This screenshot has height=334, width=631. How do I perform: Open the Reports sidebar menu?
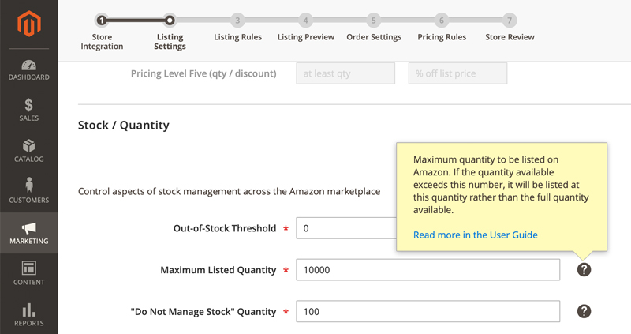[29, 314]
